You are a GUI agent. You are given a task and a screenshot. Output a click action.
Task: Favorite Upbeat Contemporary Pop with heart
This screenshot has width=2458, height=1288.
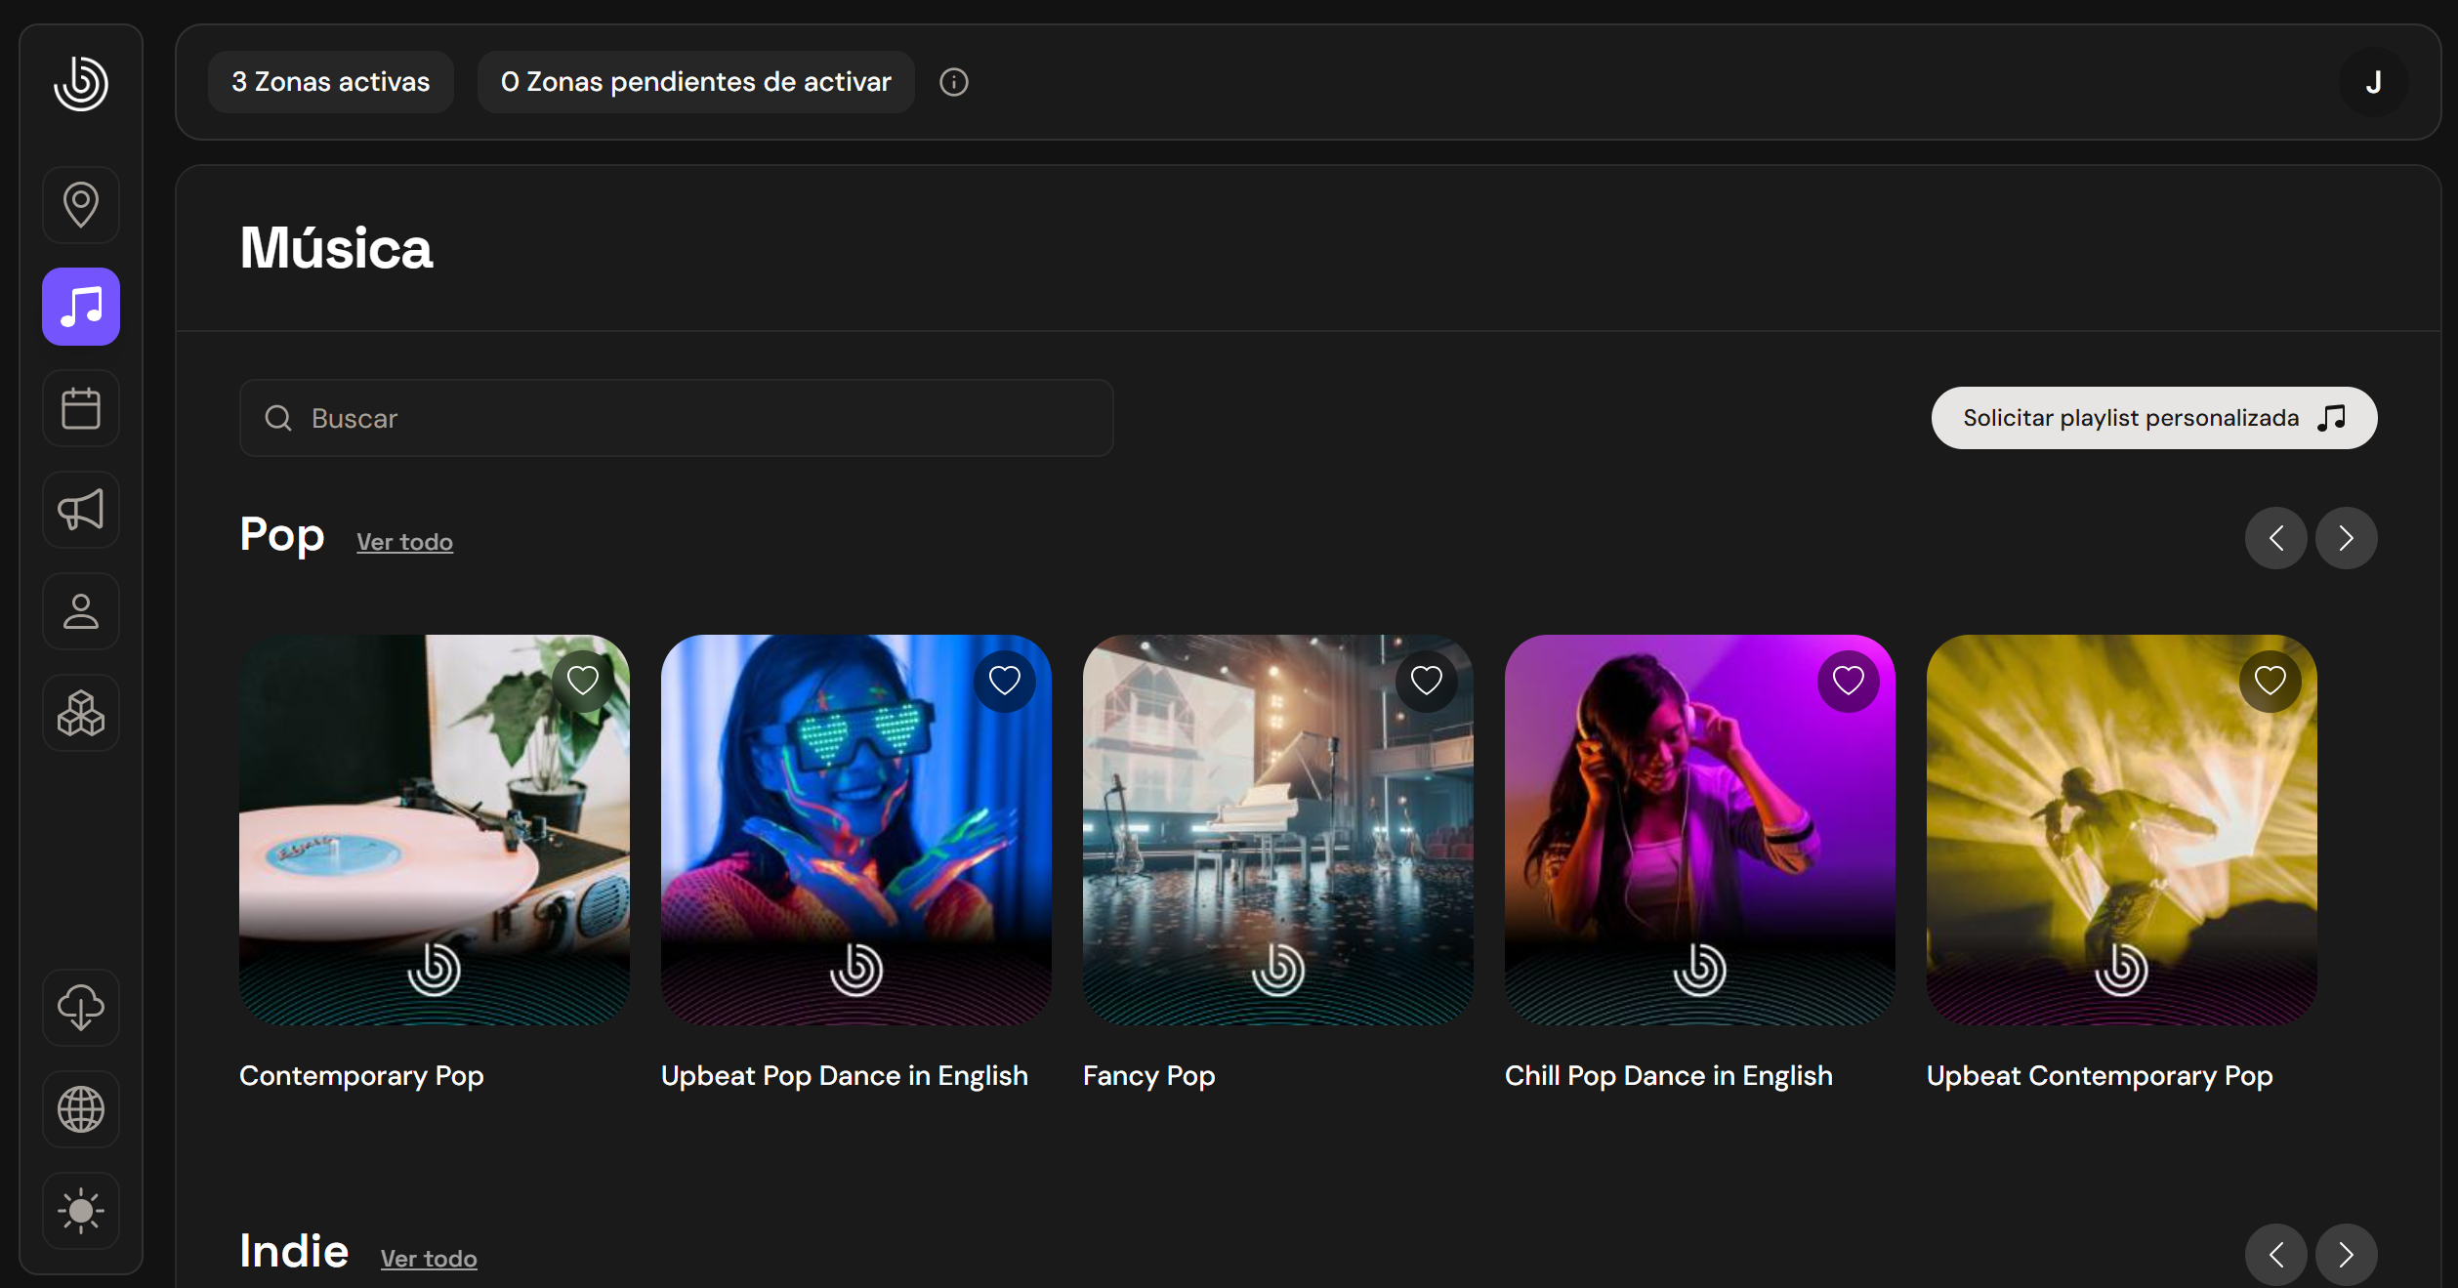tap(2270, 681)
